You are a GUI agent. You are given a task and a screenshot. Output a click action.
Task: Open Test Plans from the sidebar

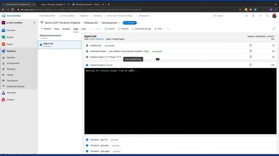(11, 93)
